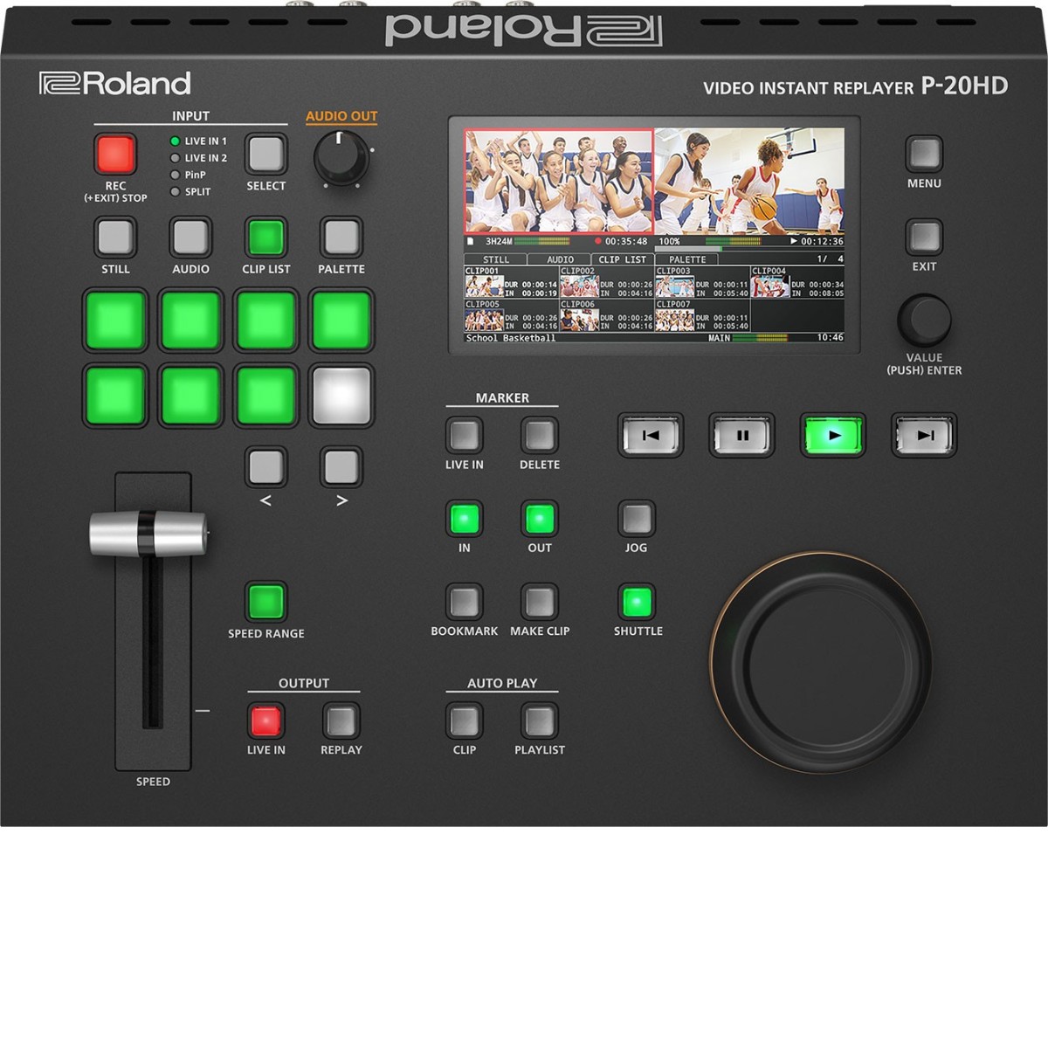Screen dimensions: 1048x1048
Task: Toggle the SHUTTLE mode button
Action: click(637, 602)
